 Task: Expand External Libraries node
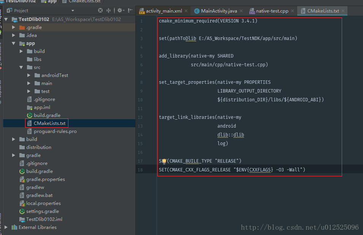(x=6, y=227)
